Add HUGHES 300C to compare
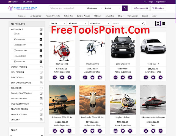This screenshot has width=176, height=136. pos(85,78)
